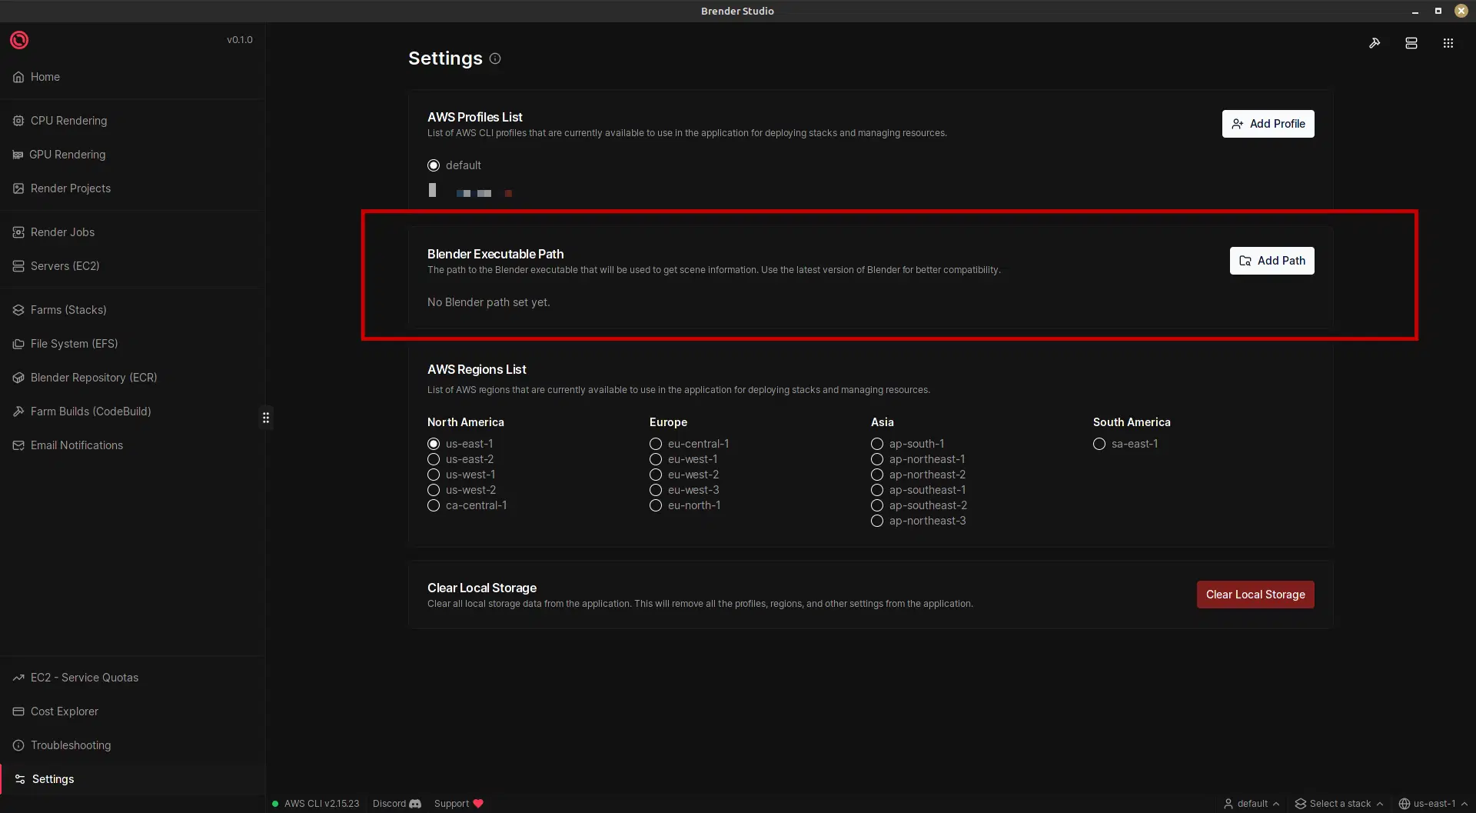Open the grid apps icon at top right

(1448, 43)
